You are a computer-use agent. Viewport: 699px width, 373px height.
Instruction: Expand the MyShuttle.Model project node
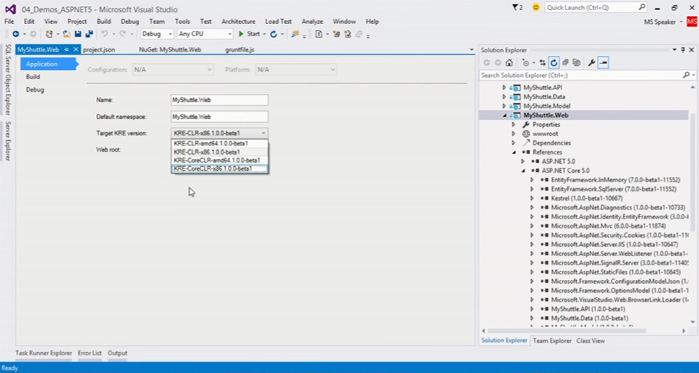point(504,106)
